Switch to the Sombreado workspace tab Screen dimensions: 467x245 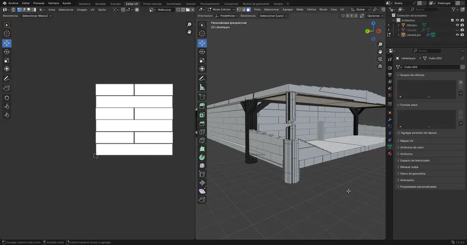tap(174, 3)
